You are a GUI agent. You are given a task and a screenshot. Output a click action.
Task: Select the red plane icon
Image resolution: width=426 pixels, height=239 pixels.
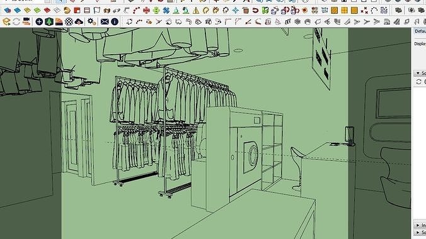(x=47, y=11)
